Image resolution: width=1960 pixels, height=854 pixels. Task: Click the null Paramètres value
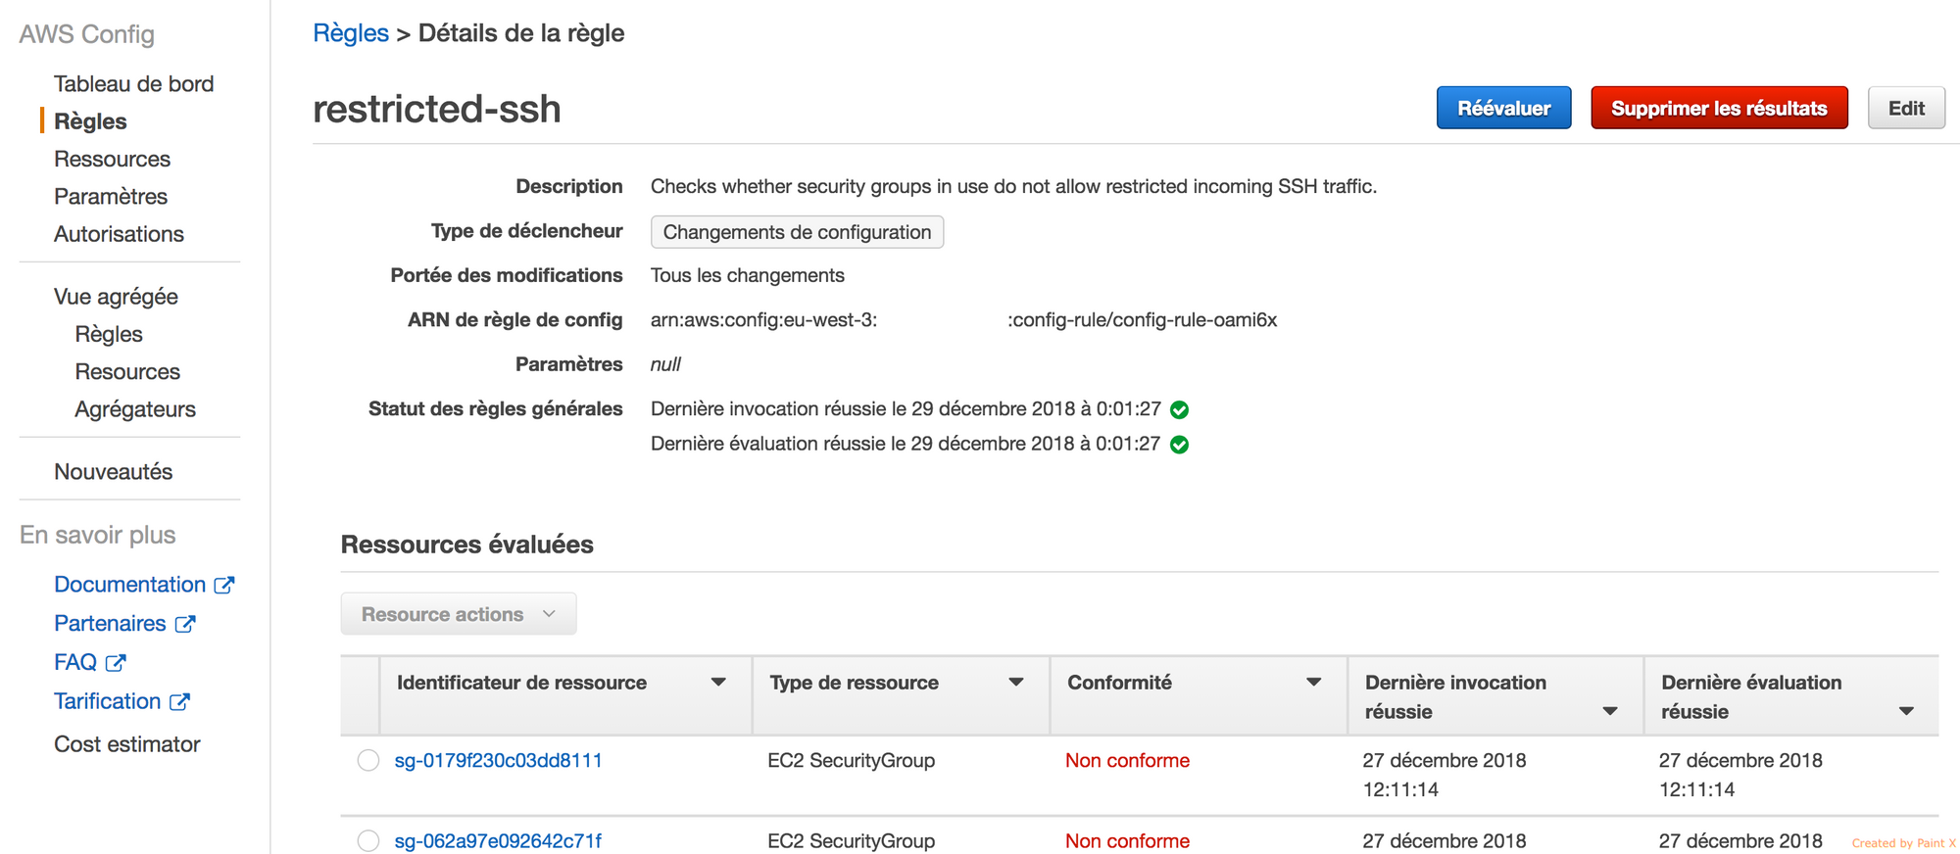665,364
